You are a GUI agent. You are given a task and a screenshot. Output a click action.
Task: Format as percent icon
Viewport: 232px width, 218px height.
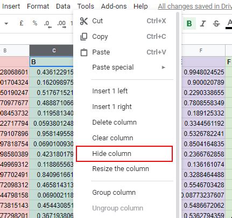pos(35,23)
